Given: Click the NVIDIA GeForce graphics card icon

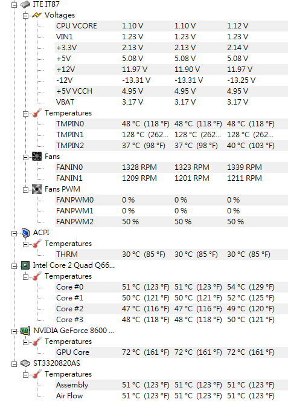Looking at the screenshot, I should (x=25, y=331).
